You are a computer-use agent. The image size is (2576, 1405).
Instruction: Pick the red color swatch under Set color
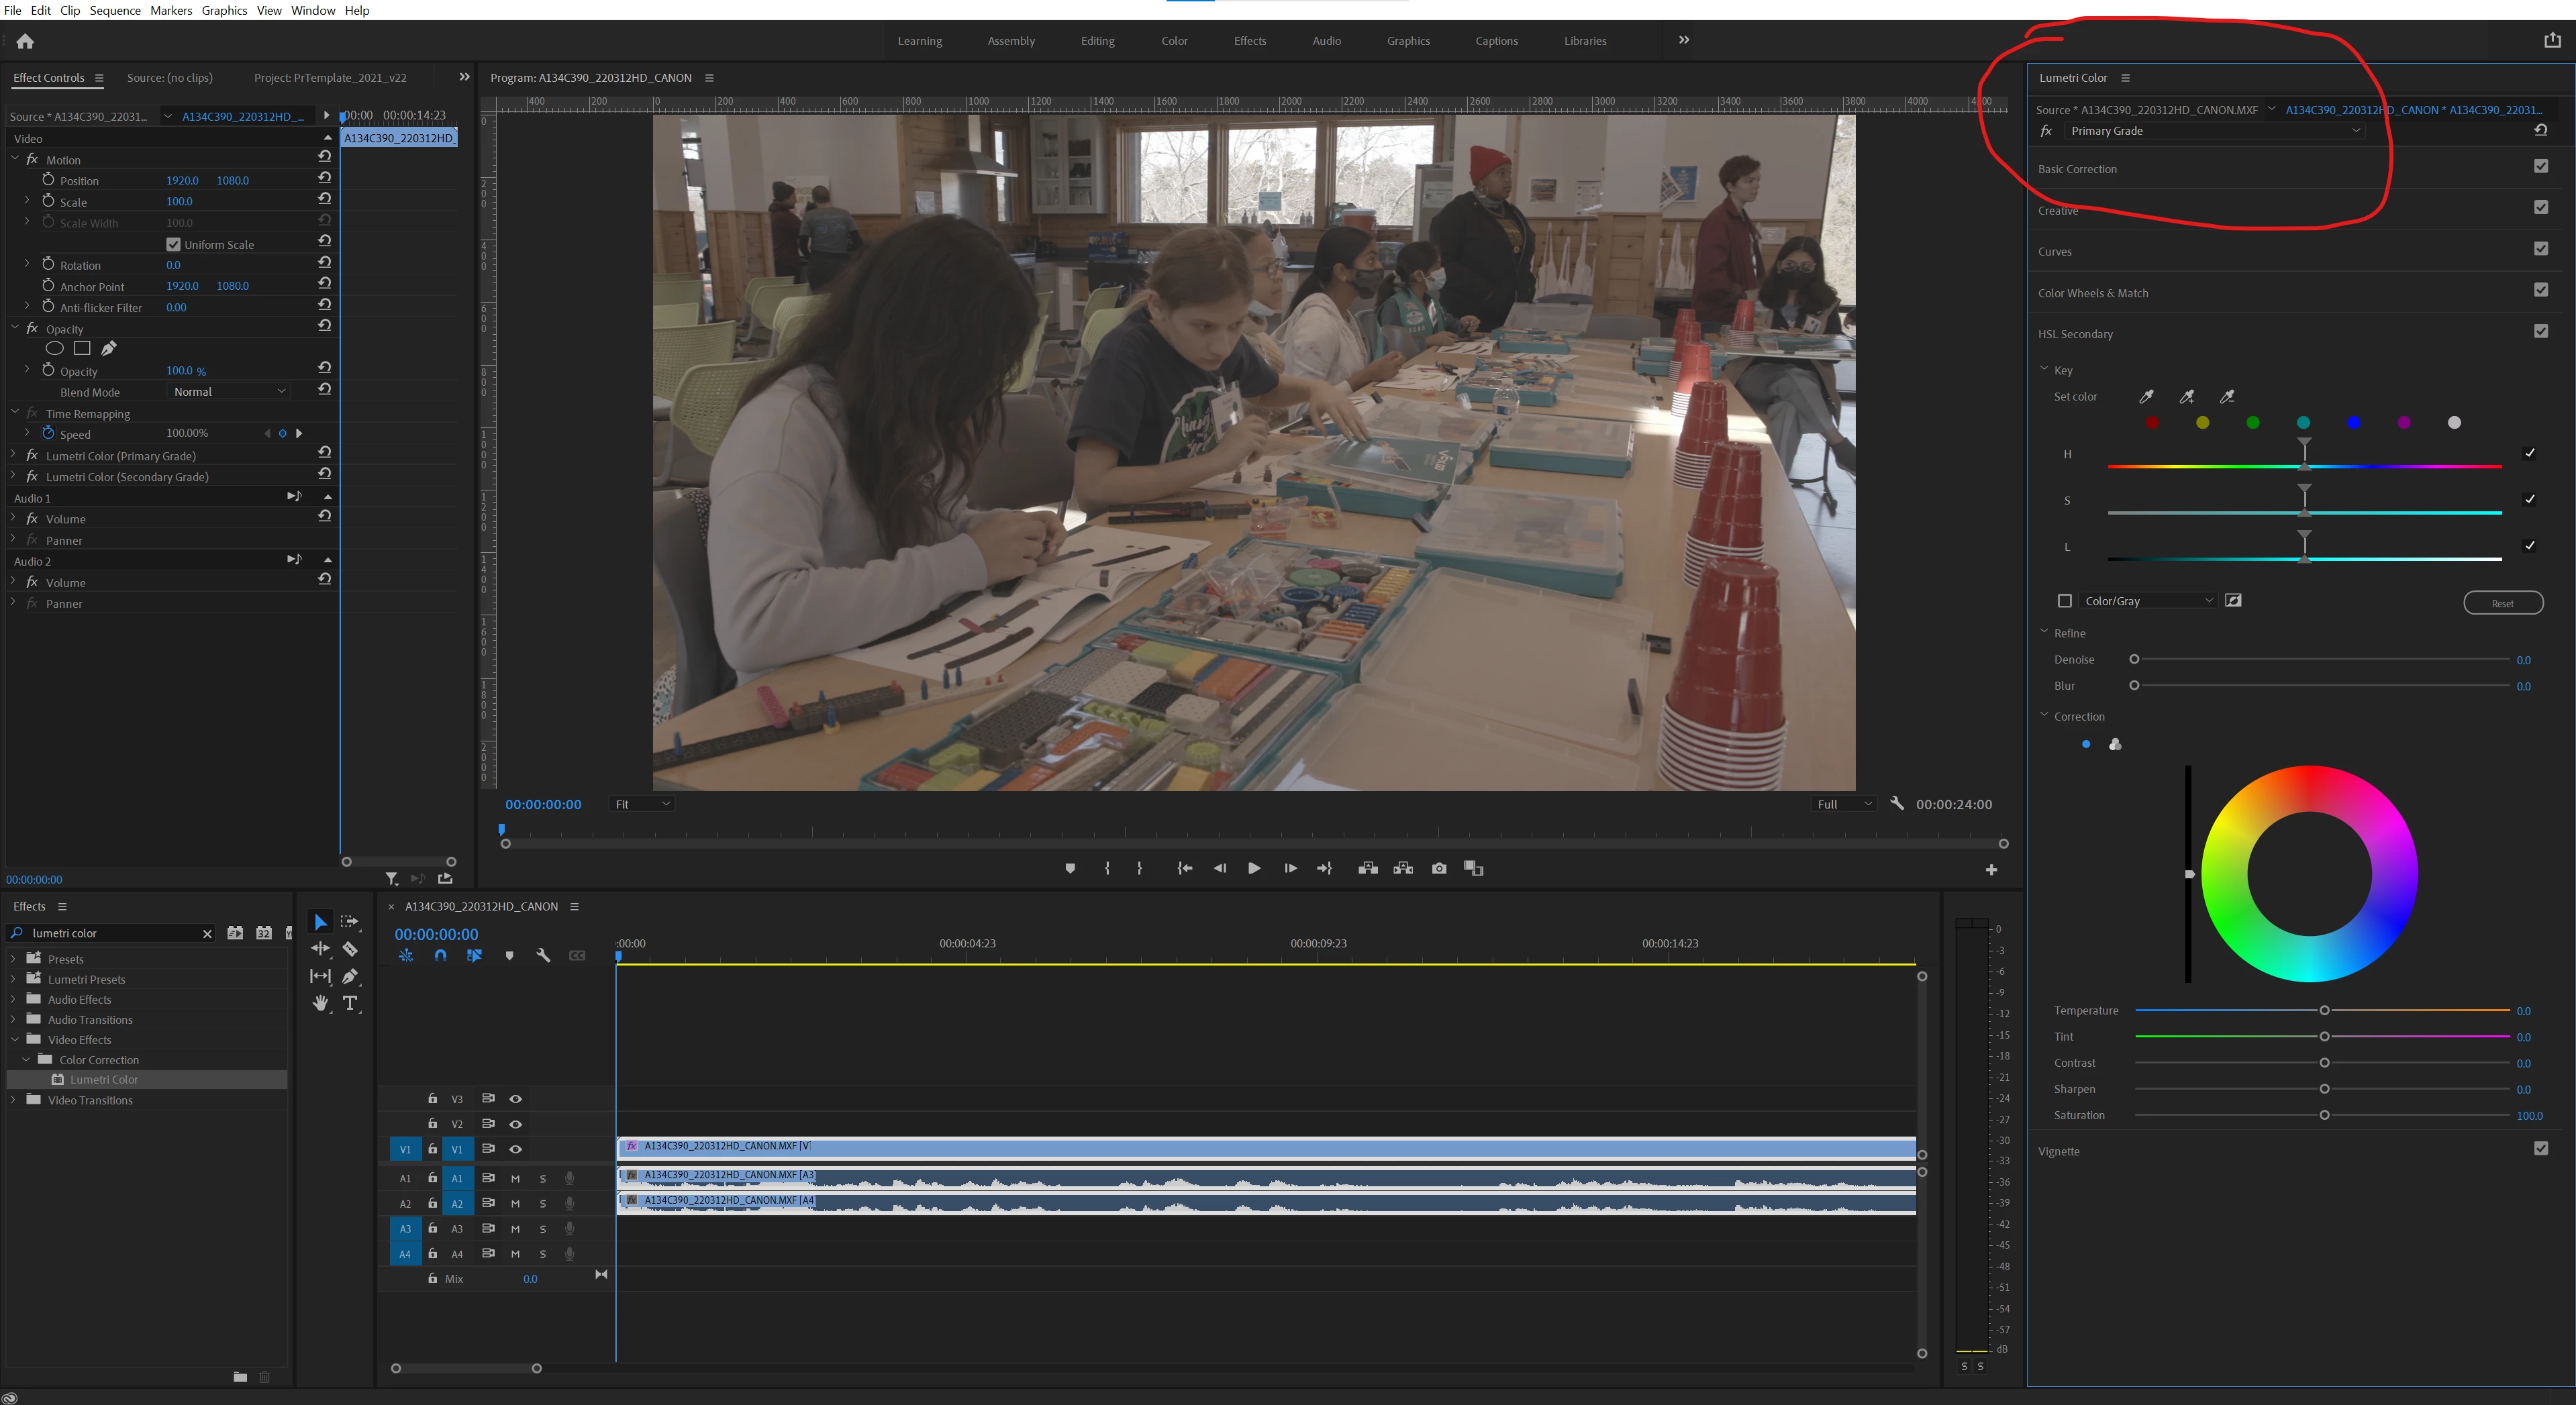2152,423
